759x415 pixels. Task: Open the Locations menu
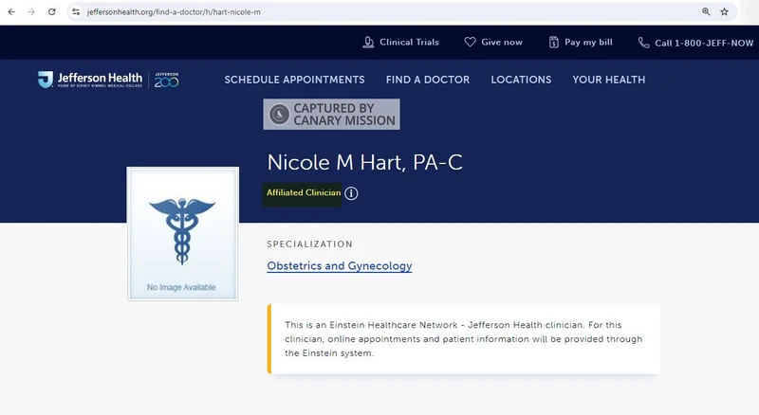521,80
